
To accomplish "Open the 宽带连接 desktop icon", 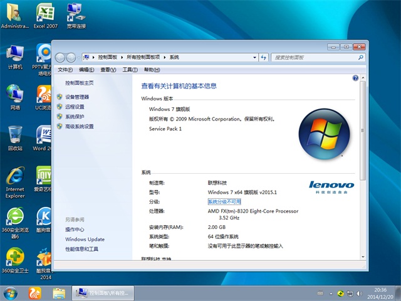I will [x=75, y=15].
